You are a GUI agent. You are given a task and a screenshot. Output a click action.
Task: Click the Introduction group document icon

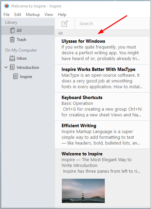coord(12,67)
